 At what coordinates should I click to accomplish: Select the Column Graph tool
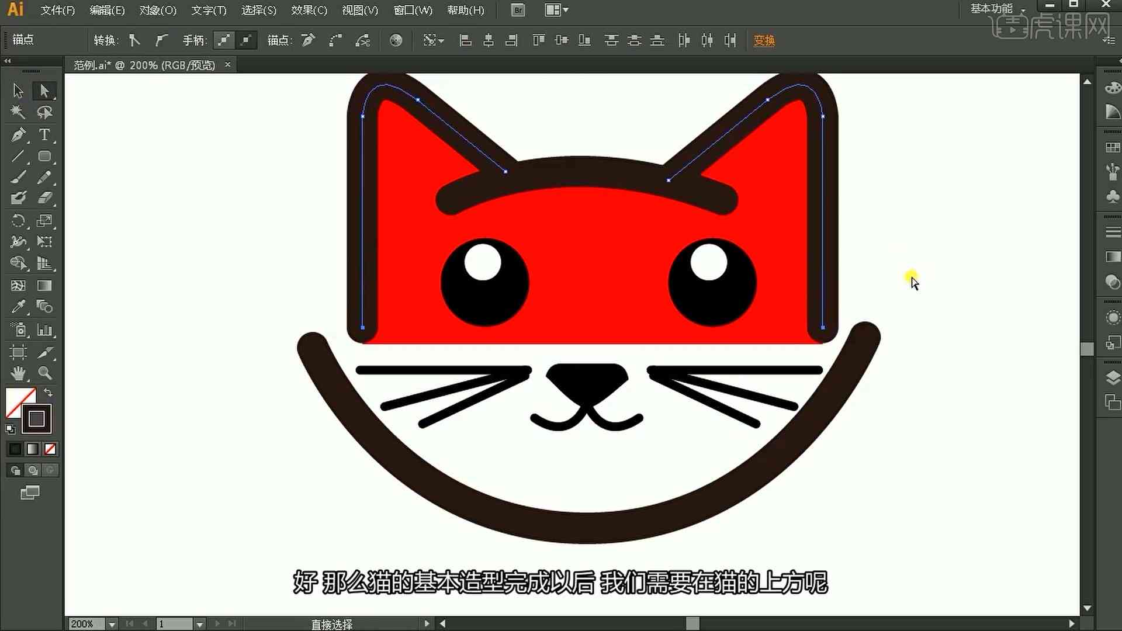tap(44, 330)
